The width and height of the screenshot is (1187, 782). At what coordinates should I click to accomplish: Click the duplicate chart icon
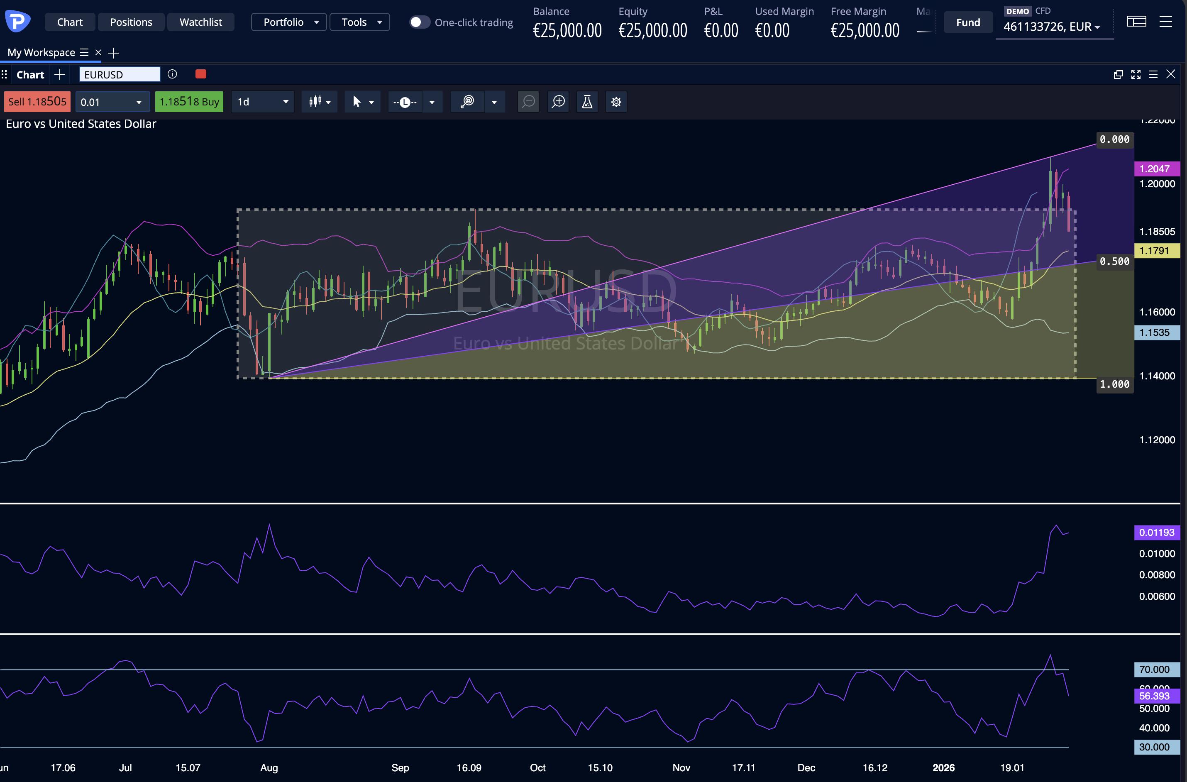(x=1118, y=74)
